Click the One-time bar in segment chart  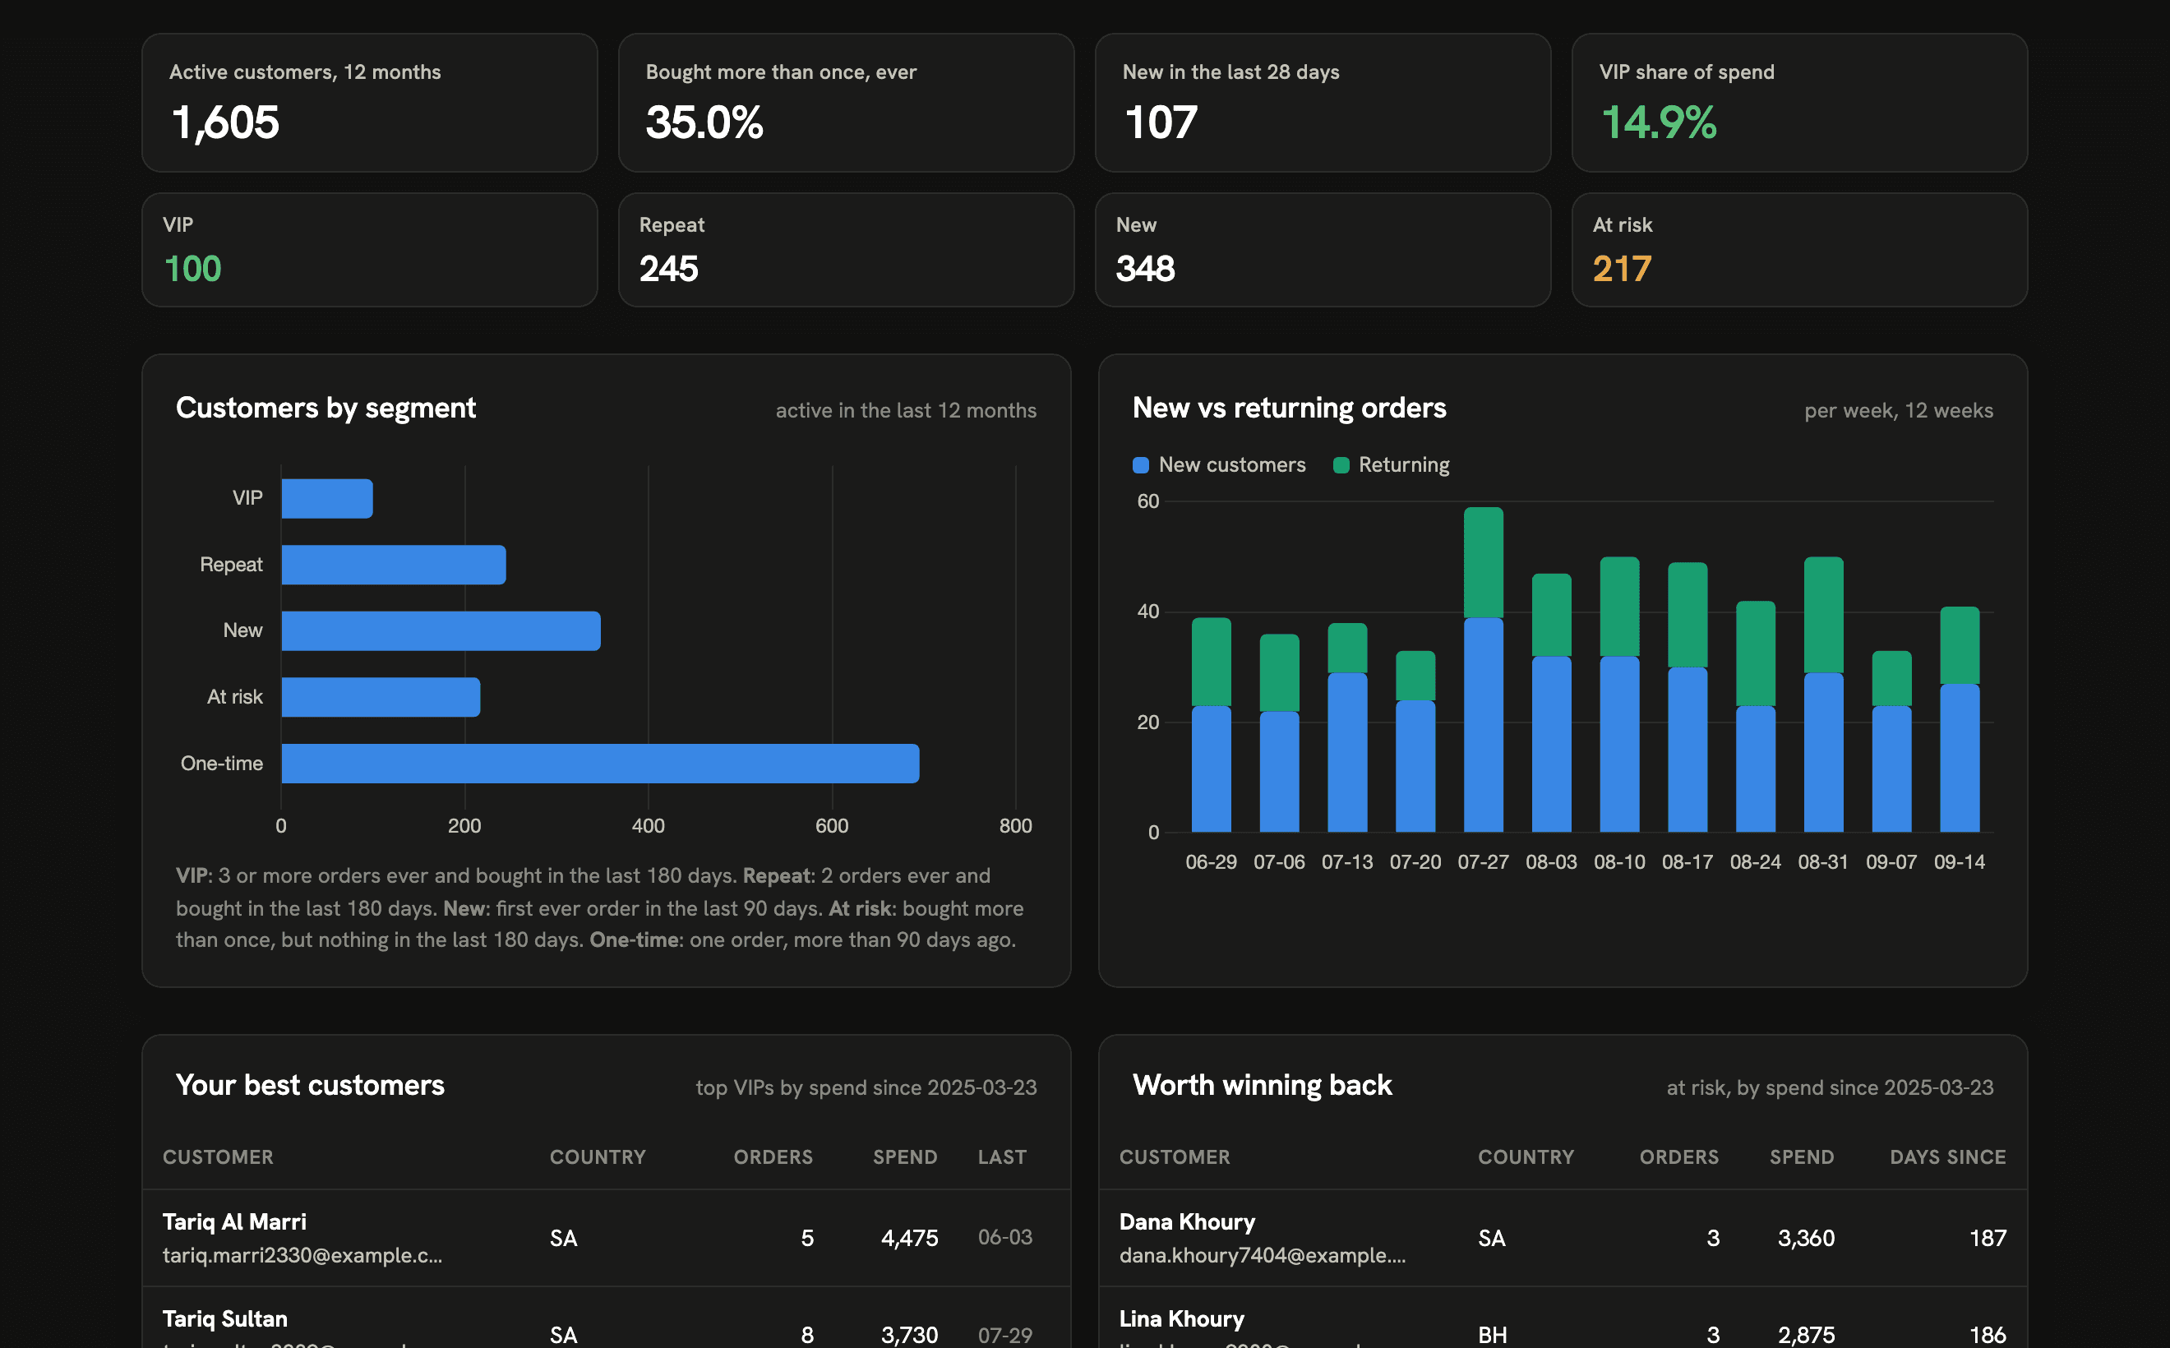600,763
